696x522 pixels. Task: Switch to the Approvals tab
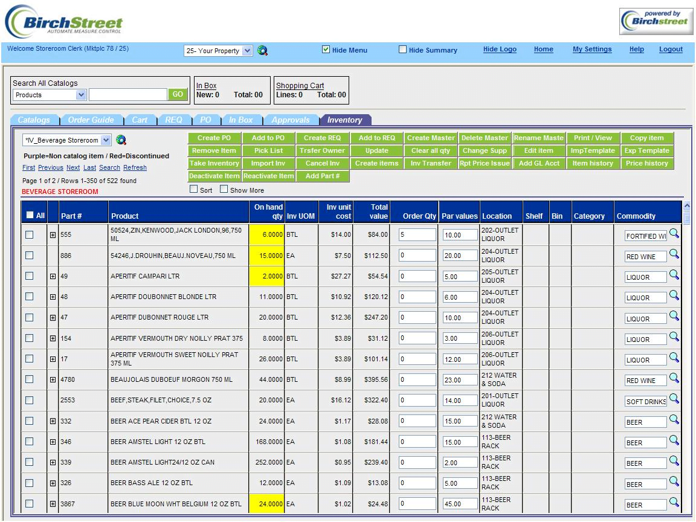(x=292, y=120)
